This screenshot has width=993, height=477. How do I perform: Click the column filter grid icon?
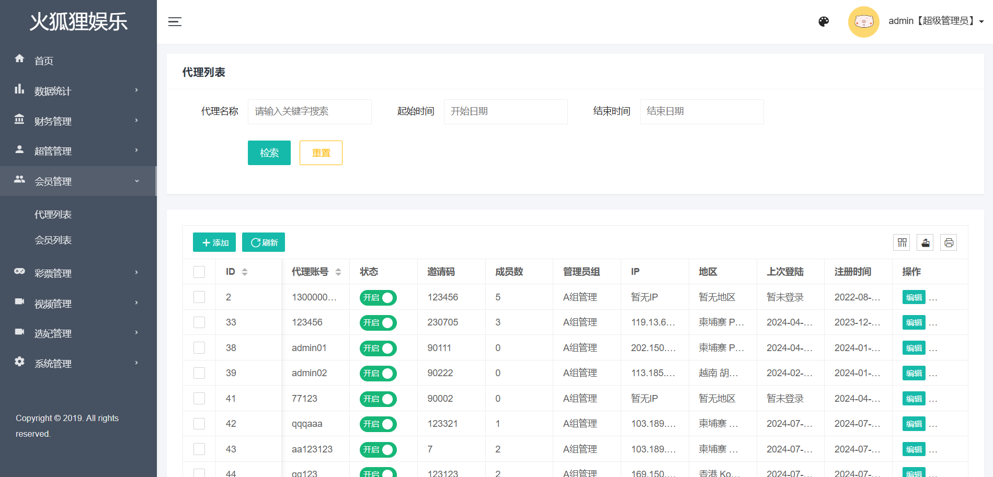pyautogui.click(x=902, y=242)
